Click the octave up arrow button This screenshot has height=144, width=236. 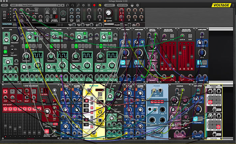[4, 12]
